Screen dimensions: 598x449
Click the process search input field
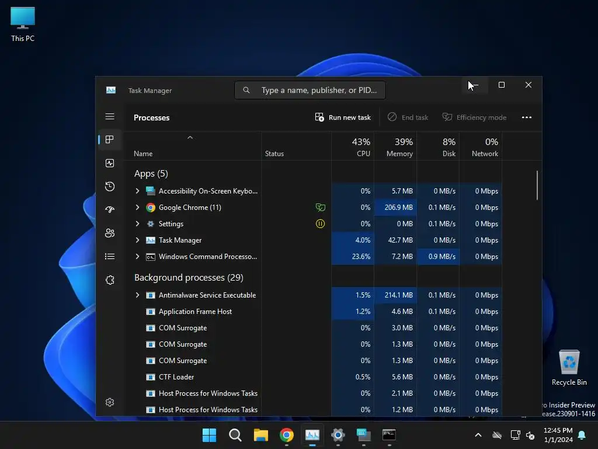[x=310, y=90]
